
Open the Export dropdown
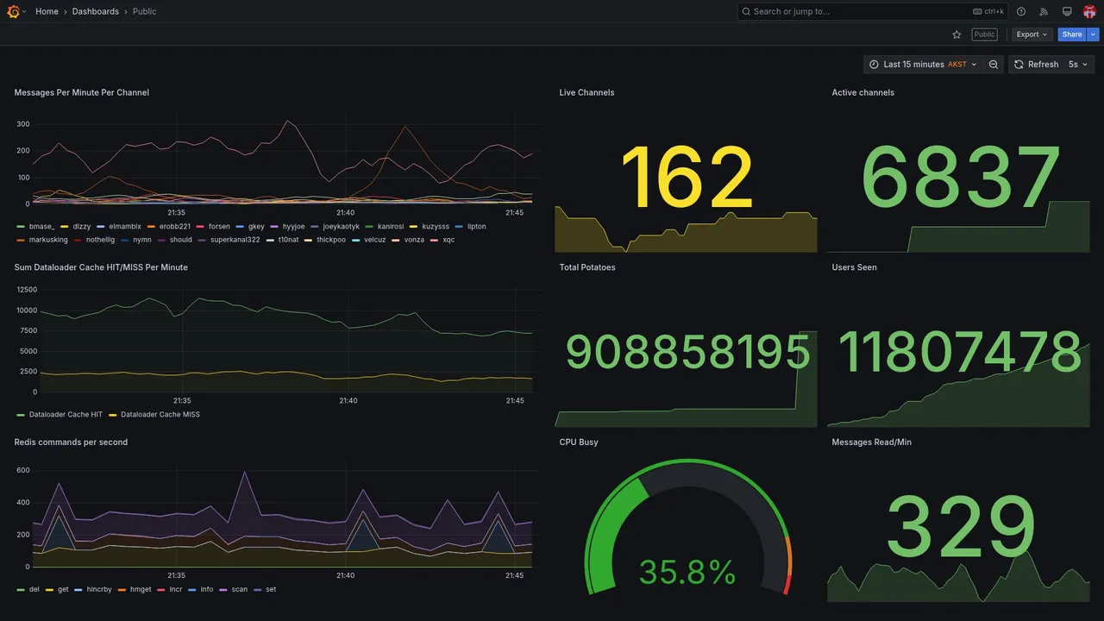1032,34
